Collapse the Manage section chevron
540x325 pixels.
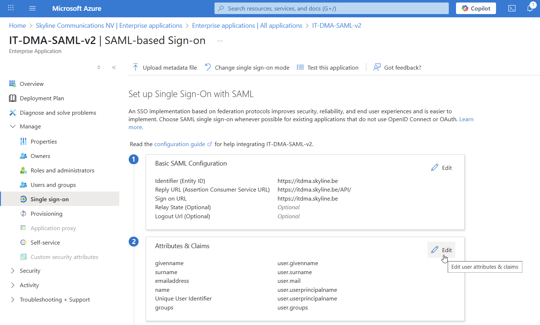(13, 126)
